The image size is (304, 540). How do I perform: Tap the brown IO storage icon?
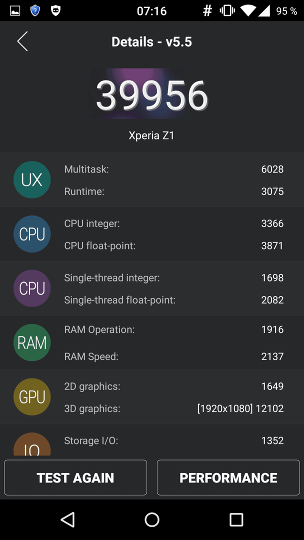click(32, 444)
